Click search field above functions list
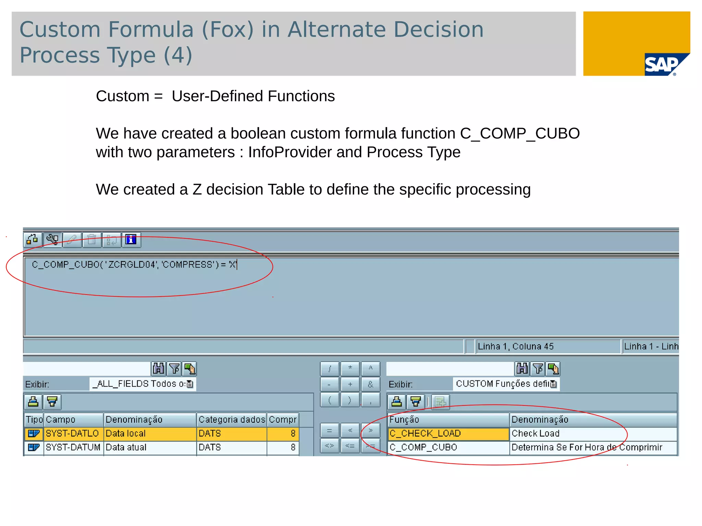702x526 pixels. (450, 369)
